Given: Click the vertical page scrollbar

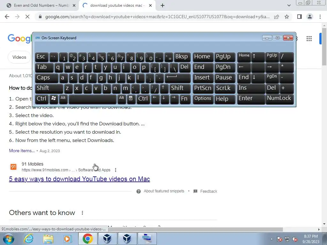Looking at the screenshot, I should click(324, 47).
